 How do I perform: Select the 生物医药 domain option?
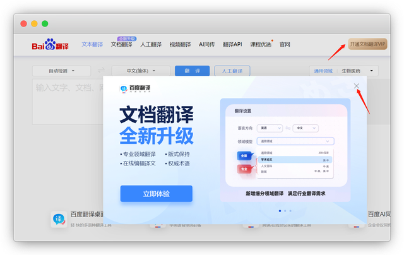(351, 71)
